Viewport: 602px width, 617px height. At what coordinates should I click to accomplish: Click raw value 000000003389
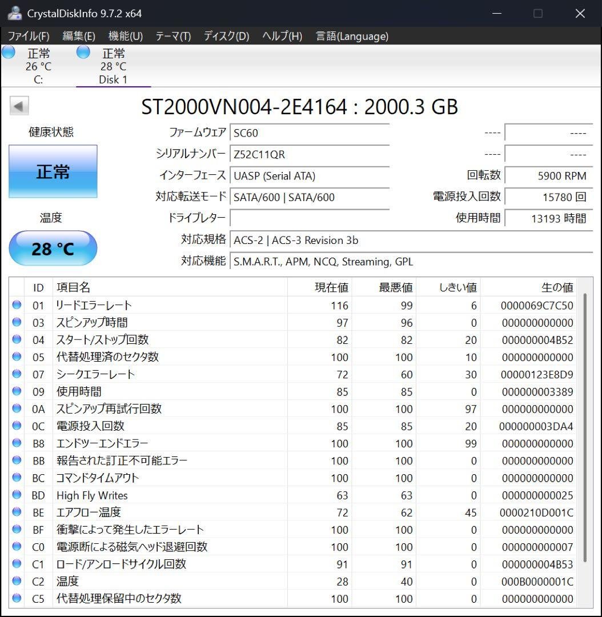(x=537, y=391)
